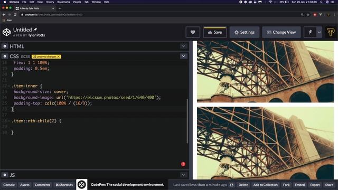
Task: Open the File menu
Action: 24,2
